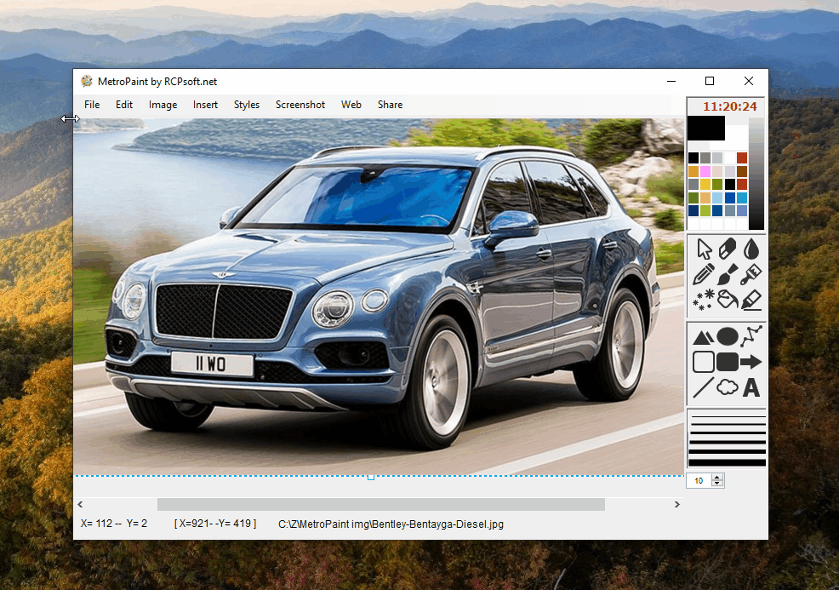Click the Bentley-Bentayga-Diesel.jpg file path

[x=391, y=524]
